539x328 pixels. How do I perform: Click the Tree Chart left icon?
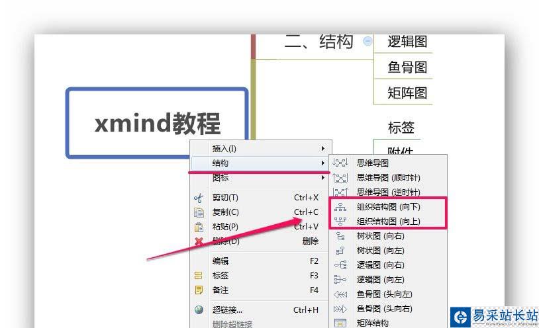tap(340, 251)
